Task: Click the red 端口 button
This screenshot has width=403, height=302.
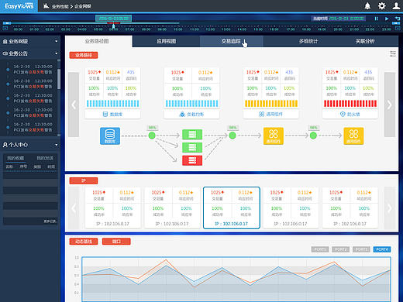Action: [116, 242]
